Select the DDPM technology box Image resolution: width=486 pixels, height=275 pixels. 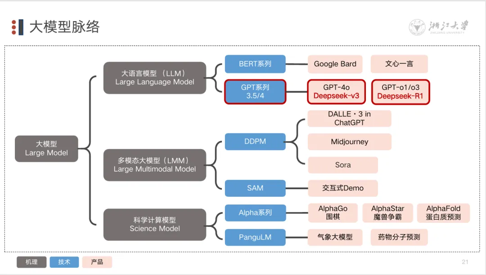(255, 142)
